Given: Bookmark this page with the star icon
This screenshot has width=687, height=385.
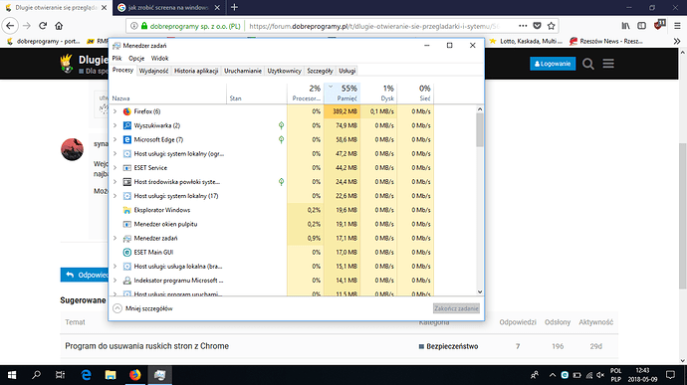Looking at the screenshot, I should [x=552, y=26].
